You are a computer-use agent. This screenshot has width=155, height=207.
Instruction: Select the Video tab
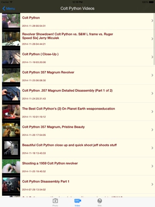click(77, 202)
